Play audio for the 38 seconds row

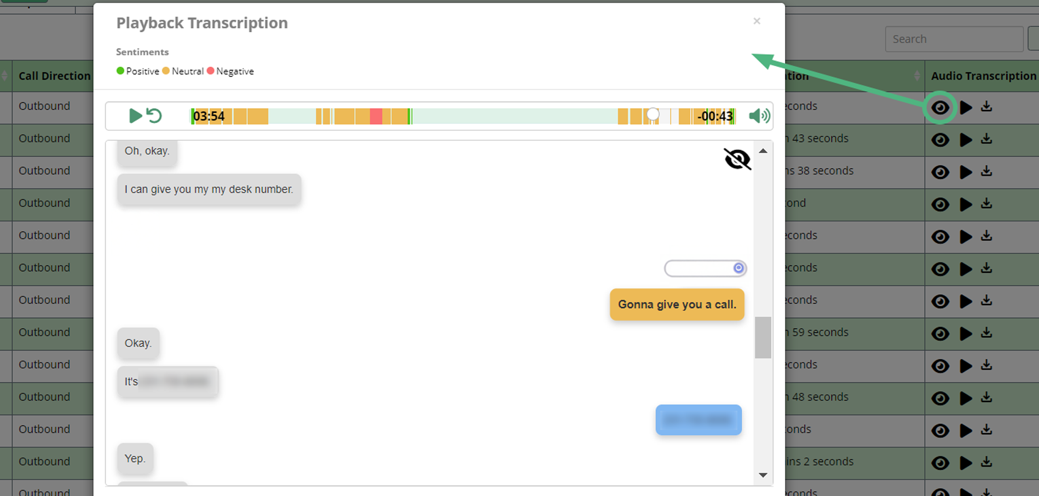pyautogui.click(x=966, y=172)
